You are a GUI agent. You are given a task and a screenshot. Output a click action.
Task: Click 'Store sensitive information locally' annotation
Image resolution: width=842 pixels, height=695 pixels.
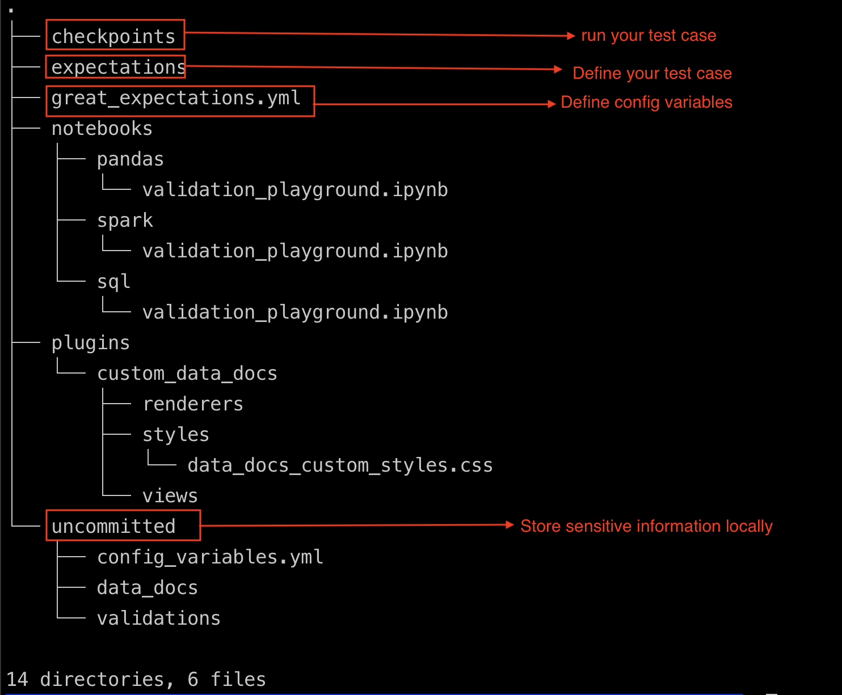646,526
